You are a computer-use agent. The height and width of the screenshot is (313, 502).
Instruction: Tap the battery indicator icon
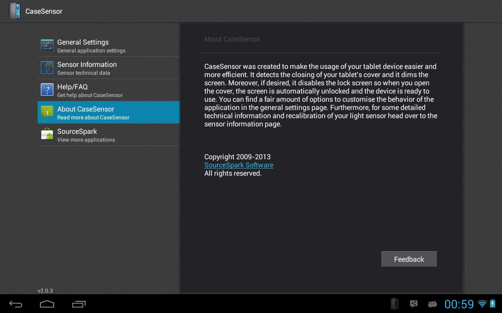[493, 304]
